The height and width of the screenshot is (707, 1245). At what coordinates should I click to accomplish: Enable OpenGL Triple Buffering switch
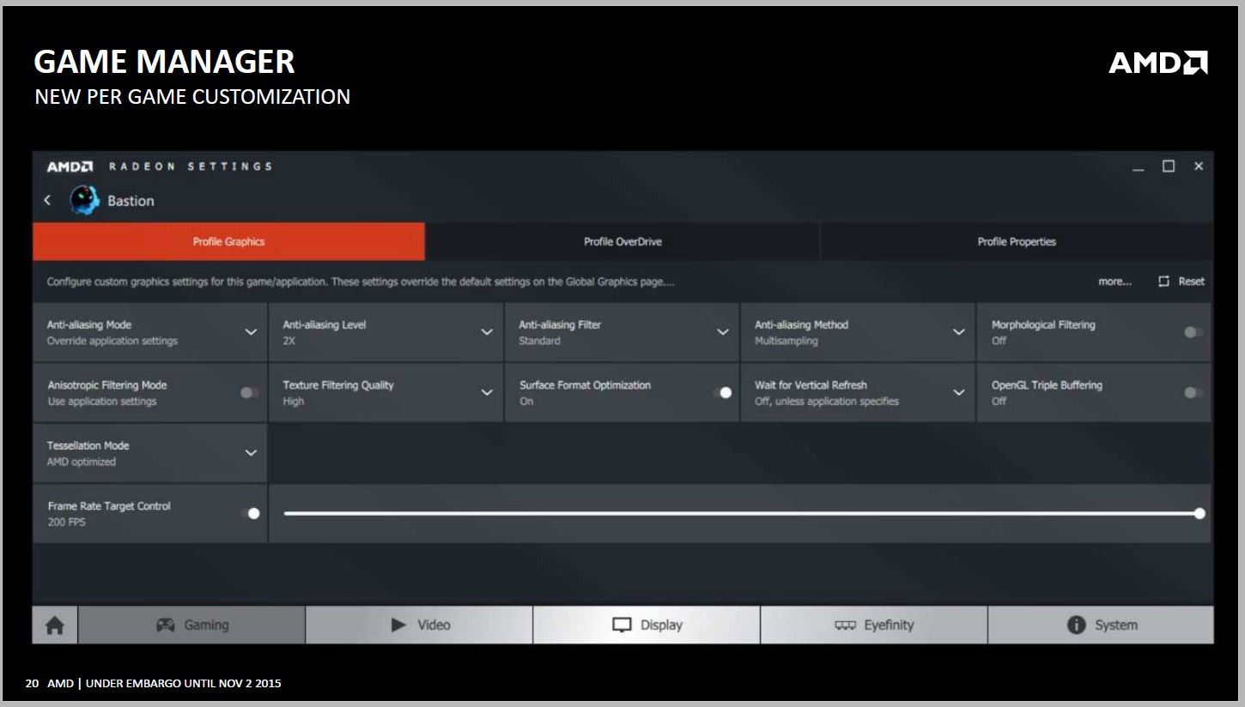tap(1193, 392)
